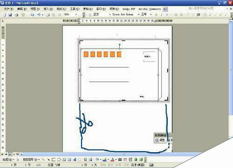Image resolution: width=233 pixels, height=168 pixels.
Task: Click the Print icon in toolbar
Action: click(x=16, y=15)
